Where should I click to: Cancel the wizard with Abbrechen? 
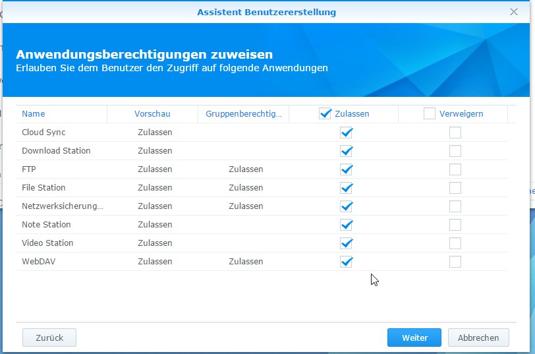[x=478, y=338]
